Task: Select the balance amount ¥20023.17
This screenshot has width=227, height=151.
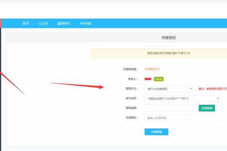Action: [152, 69]
